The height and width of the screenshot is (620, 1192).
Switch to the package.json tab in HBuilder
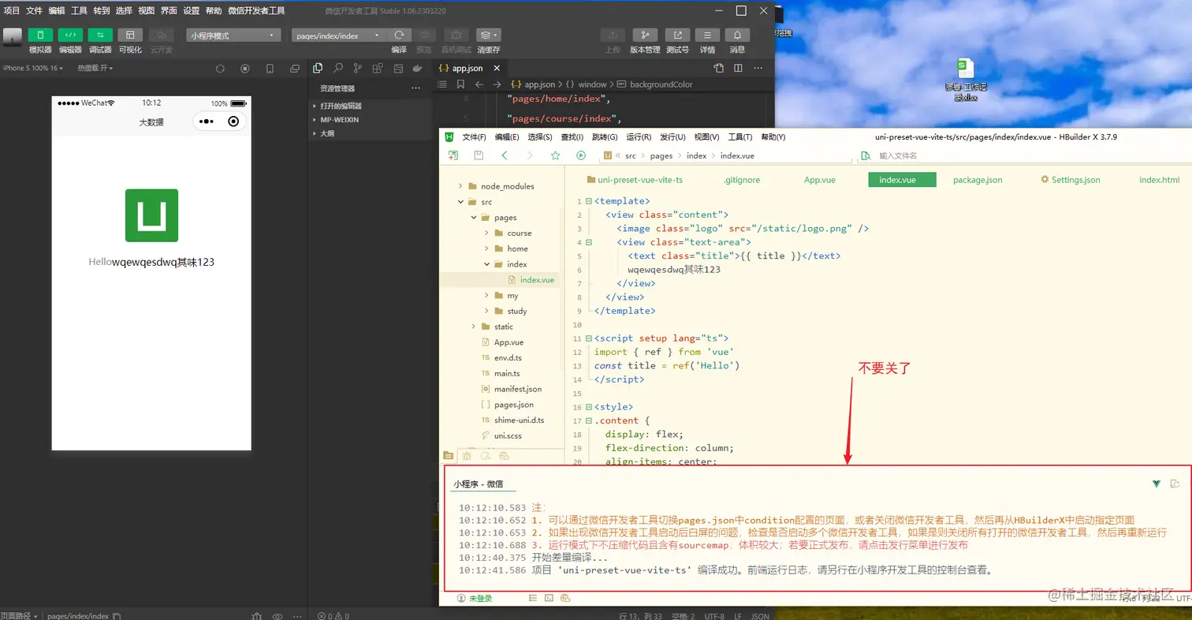coord(978,180)
